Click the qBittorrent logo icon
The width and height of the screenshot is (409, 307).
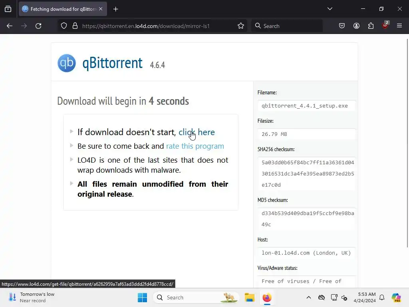[67, 63]
